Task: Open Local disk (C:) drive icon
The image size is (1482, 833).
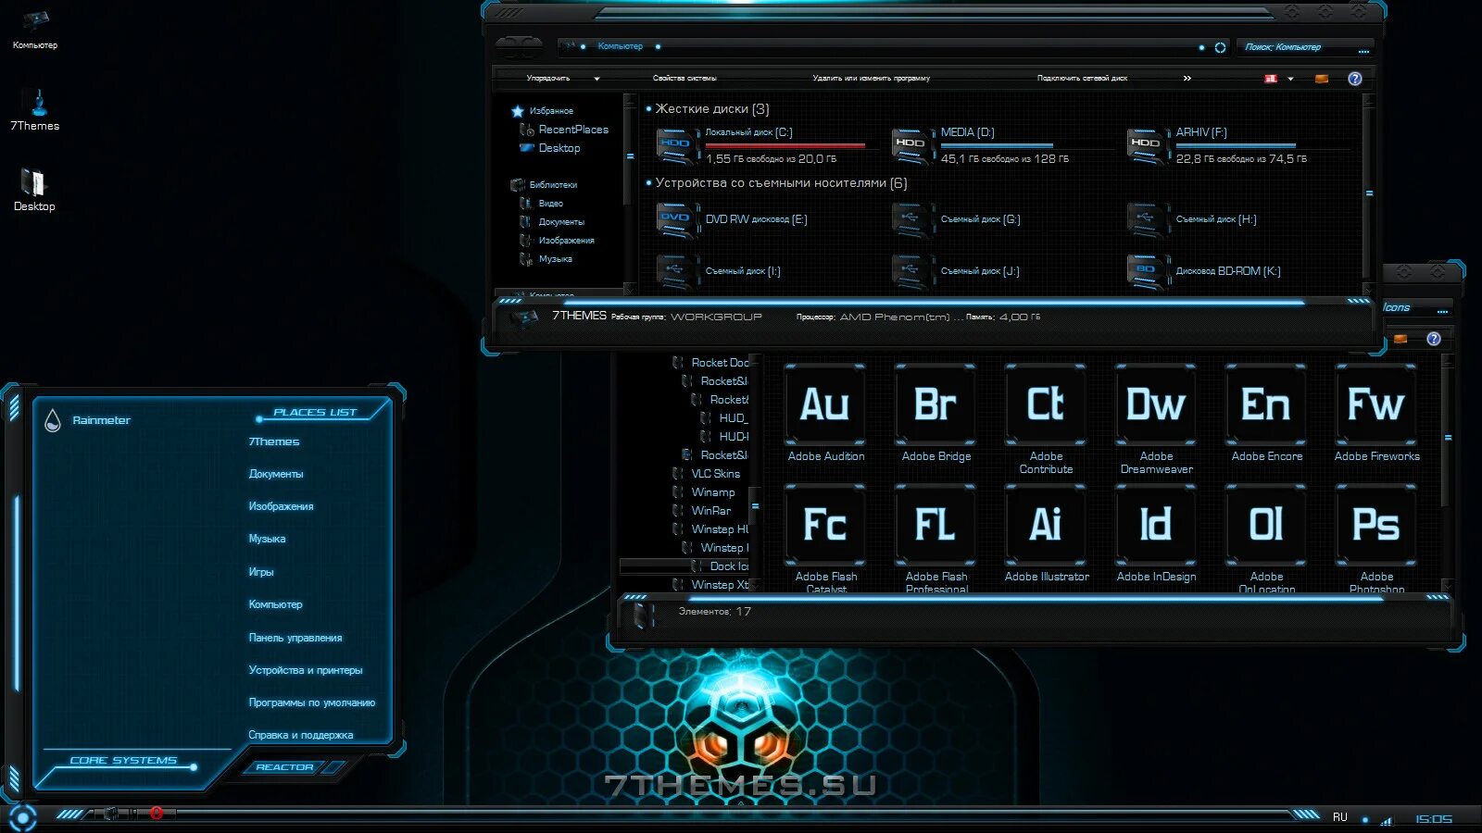Action: click(x=676, y=146)
